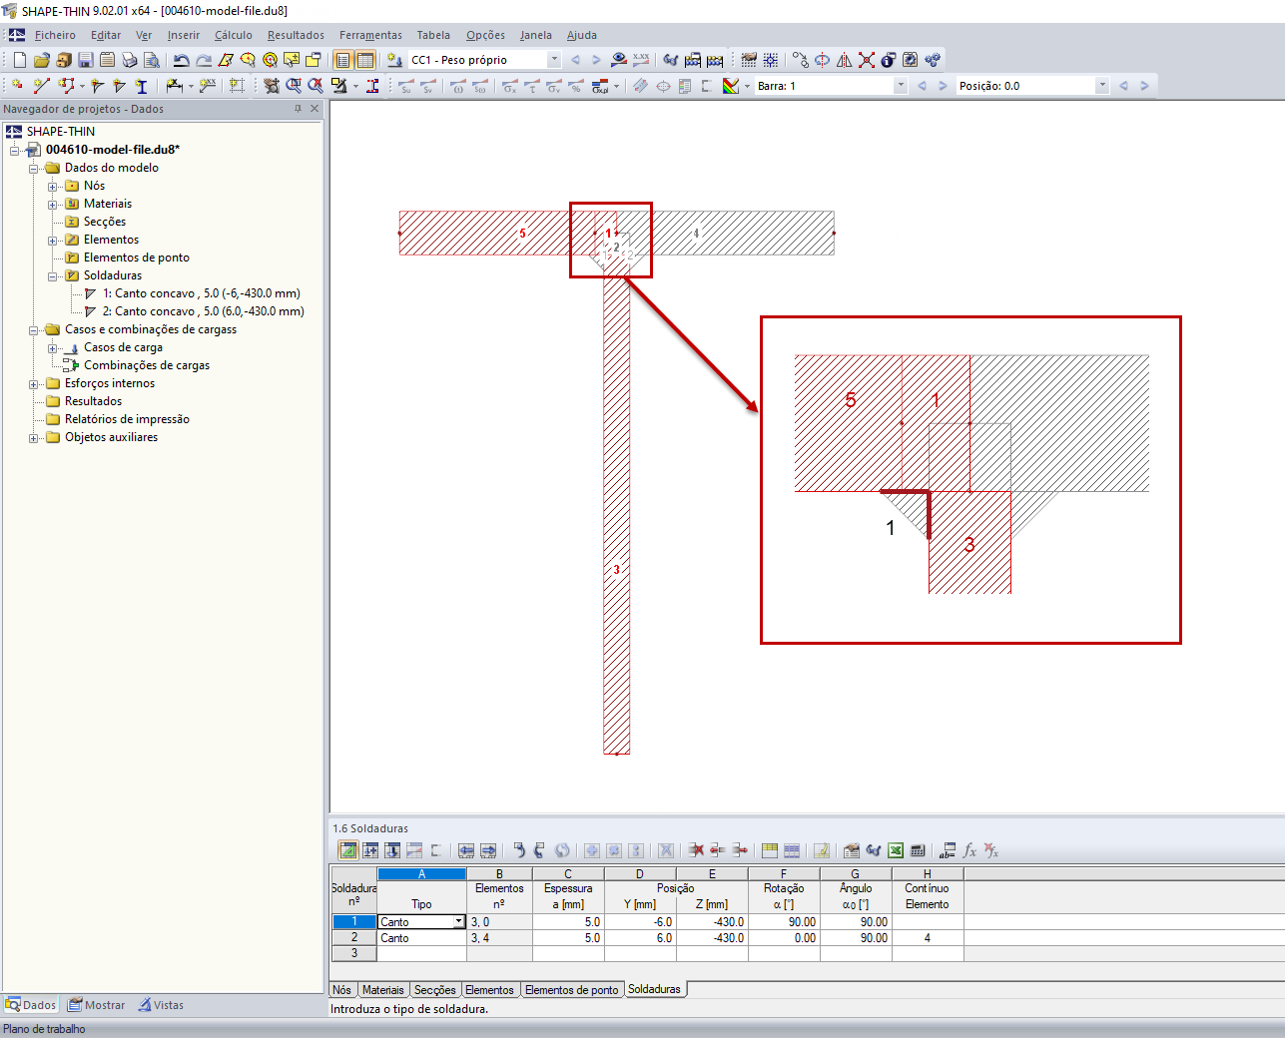
Task: Open the Dados navigator tab
Action: coord(31,1005)
